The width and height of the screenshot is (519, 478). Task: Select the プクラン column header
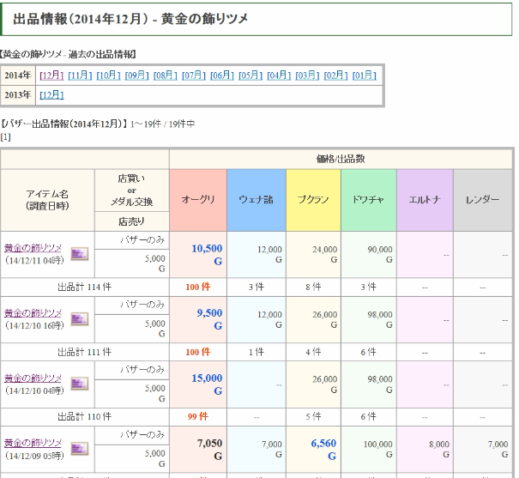313,200
